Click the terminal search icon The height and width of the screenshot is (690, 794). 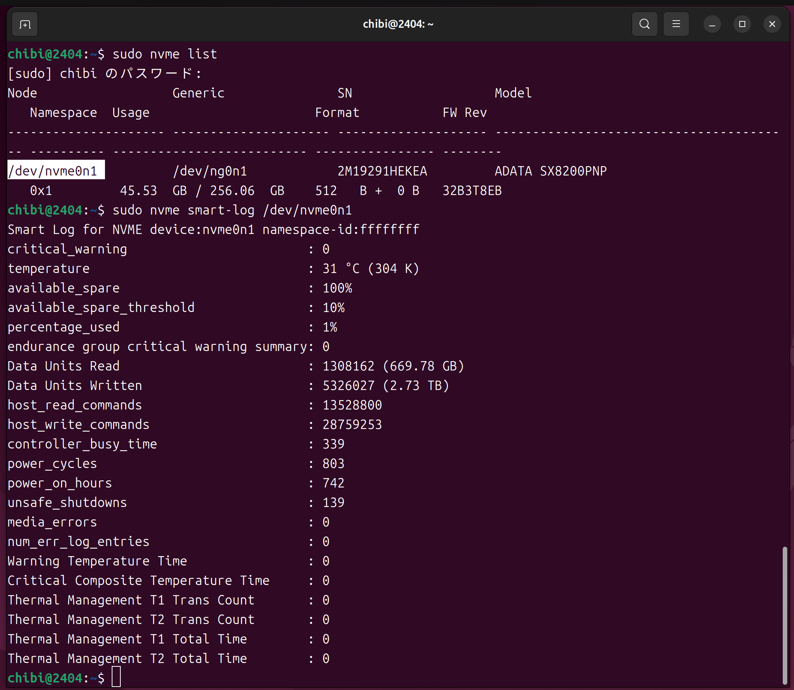[x=644, y=24]
